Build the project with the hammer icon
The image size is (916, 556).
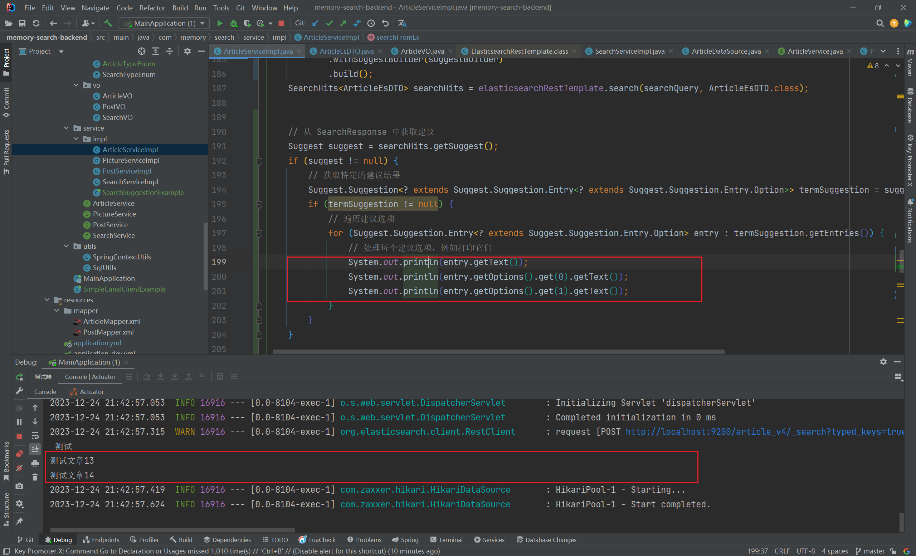tap(108, 23)
